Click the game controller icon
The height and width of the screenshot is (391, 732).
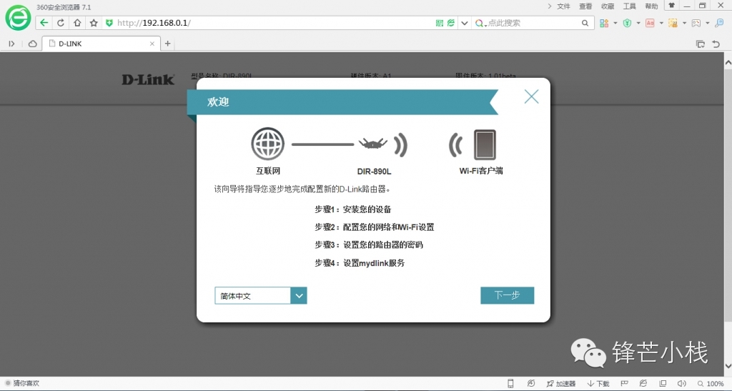(x=696, y=23)
